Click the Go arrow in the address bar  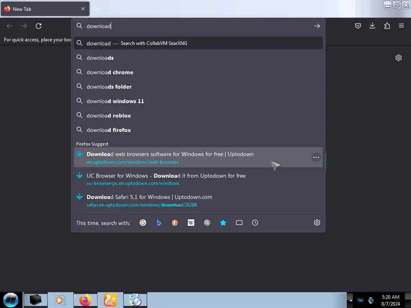[x=317, y=26]
